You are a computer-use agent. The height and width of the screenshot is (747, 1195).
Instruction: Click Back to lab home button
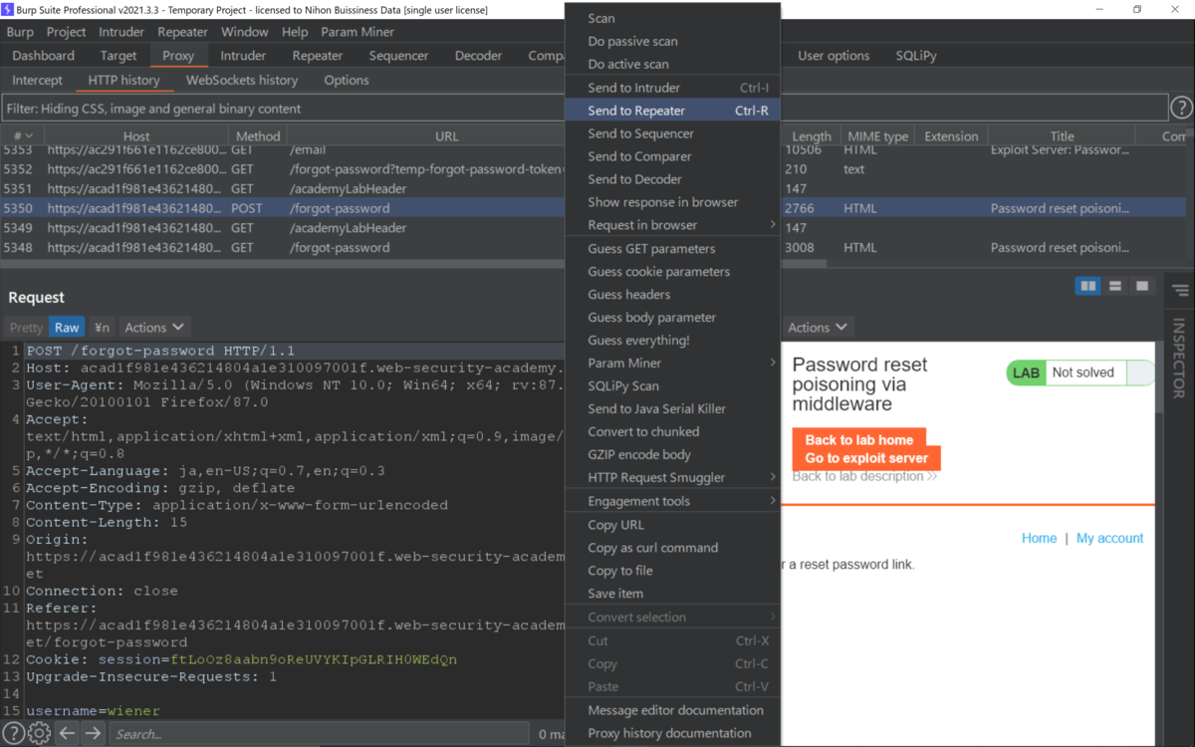click(859, 440)
